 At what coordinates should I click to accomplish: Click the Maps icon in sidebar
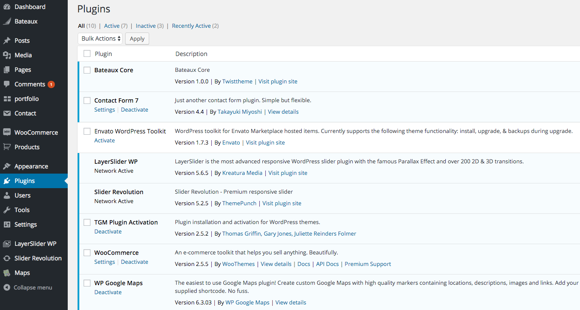tap(7, 273)
